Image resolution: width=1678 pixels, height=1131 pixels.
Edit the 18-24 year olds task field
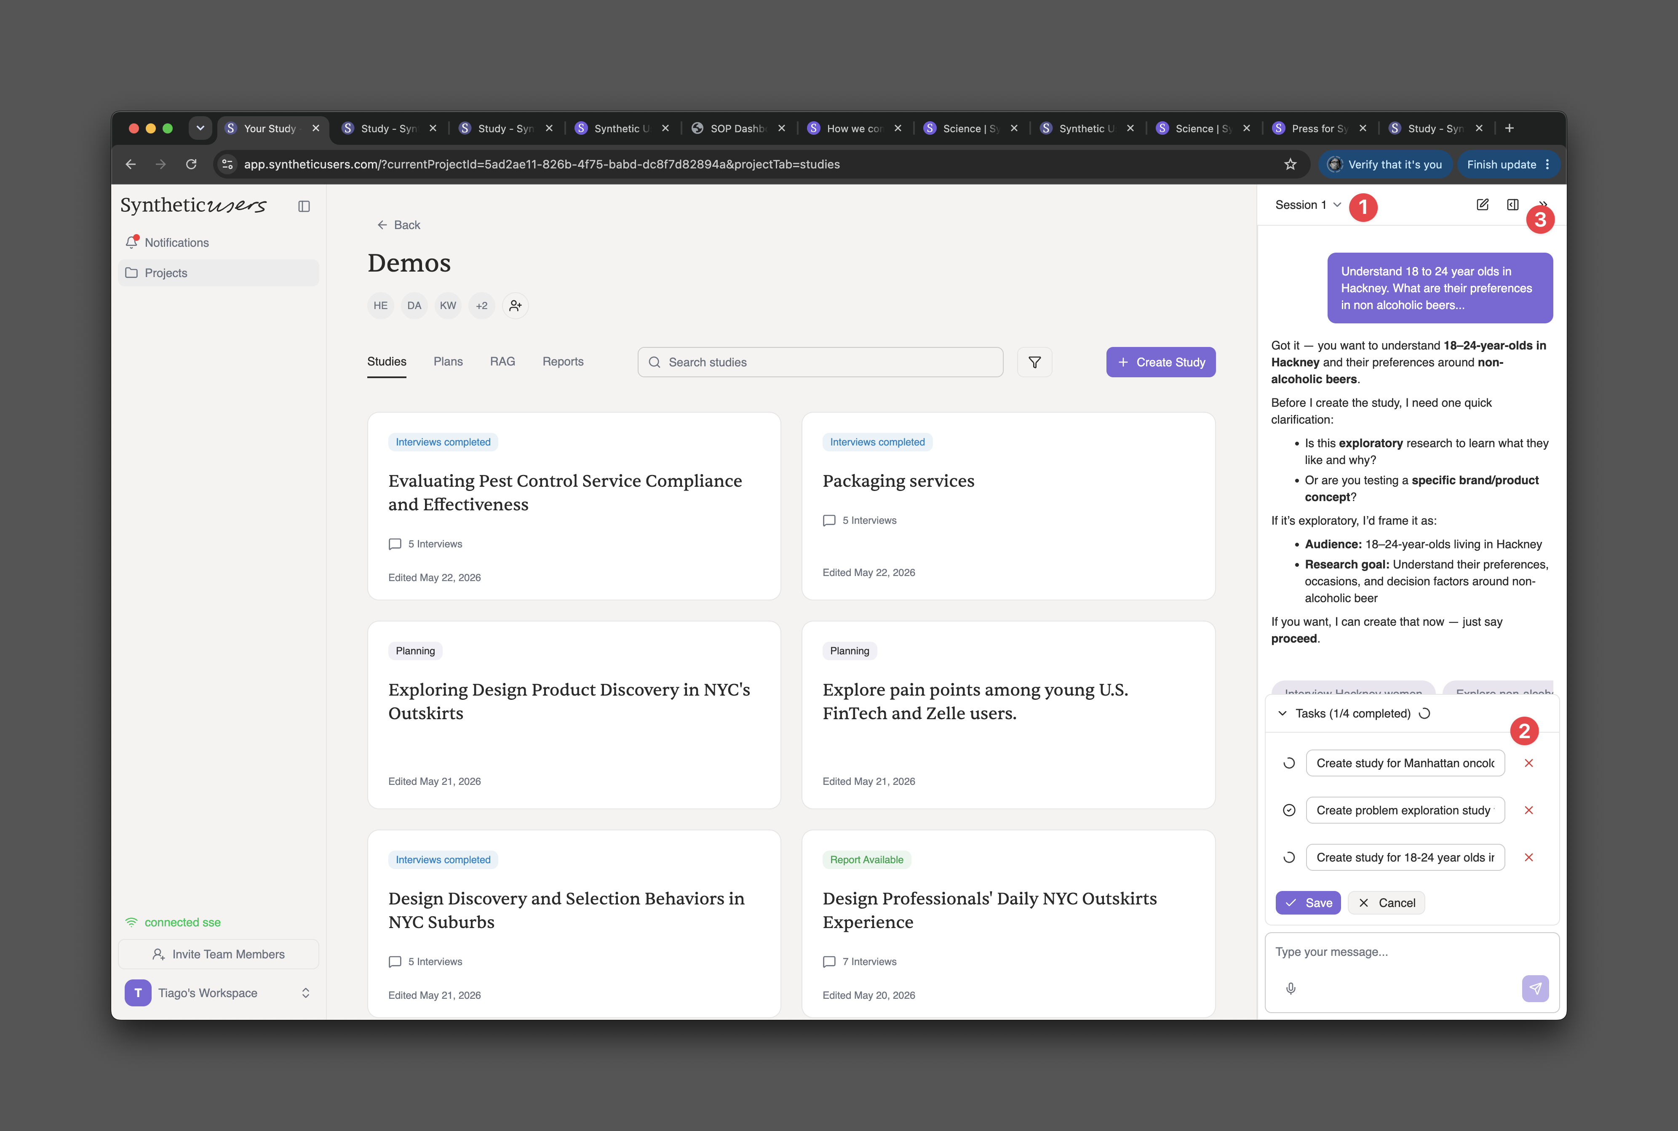1405,858
